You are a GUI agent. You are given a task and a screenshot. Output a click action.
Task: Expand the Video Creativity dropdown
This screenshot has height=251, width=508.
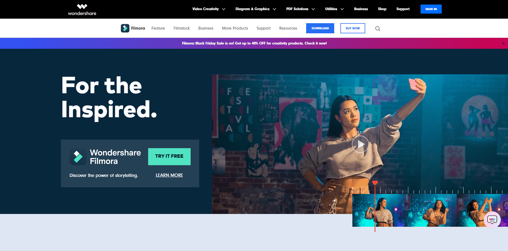tap(209, 9)
